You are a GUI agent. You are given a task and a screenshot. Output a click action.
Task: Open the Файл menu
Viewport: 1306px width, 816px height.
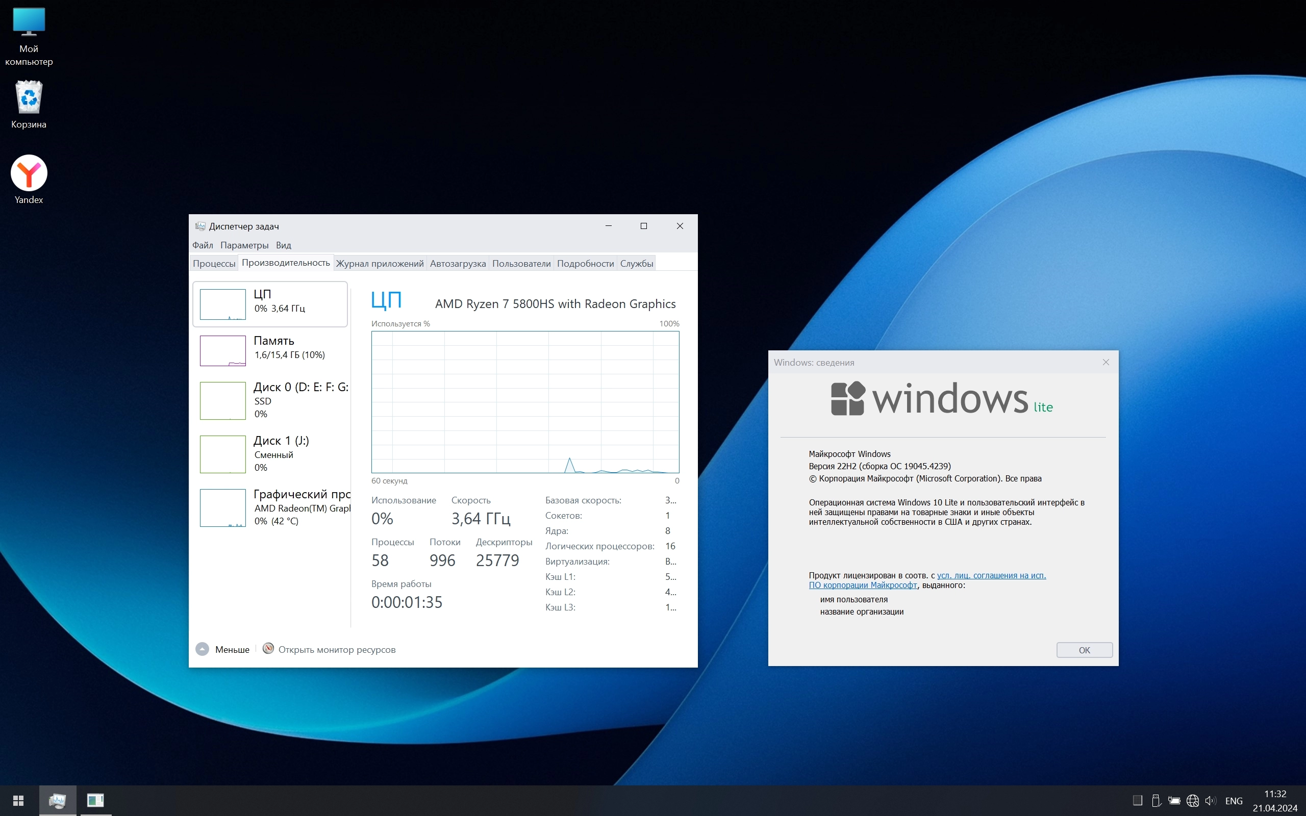click(x=203, y=245)
